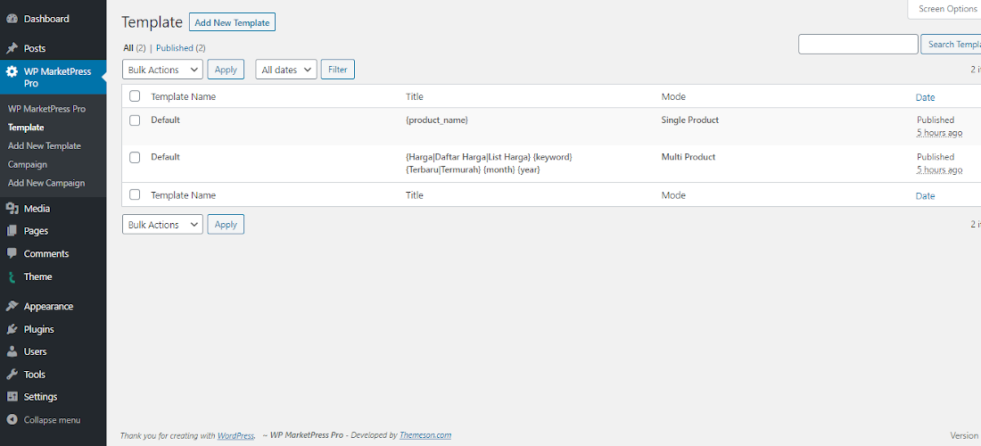Check the Single Product Default row box
The width and height of the screenshot is (981, 446).
coord(135,120)
